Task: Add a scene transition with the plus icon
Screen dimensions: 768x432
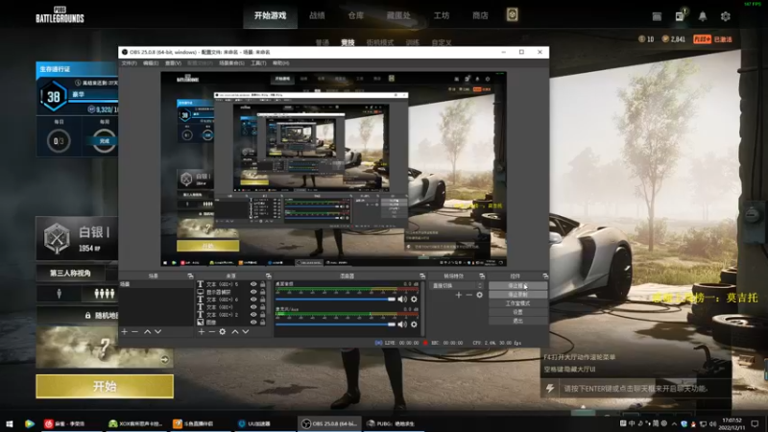Action: pyautogui.click(x=459, y=295)
